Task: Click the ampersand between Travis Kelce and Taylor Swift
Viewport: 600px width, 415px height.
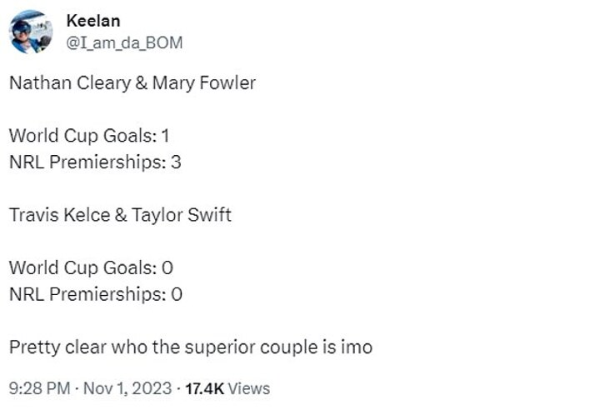Action: (x=120, y=215)
